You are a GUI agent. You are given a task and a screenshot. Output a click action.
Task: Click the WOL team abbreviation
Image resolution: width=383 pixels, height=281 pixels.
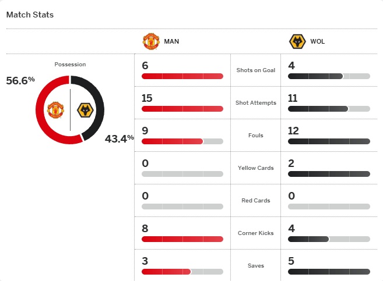318,42
